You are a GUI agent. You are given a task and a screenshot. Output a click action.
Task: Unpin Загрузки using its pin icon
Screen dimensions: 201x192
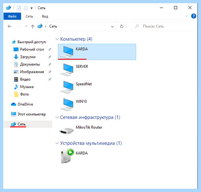(x=50, y=57)
